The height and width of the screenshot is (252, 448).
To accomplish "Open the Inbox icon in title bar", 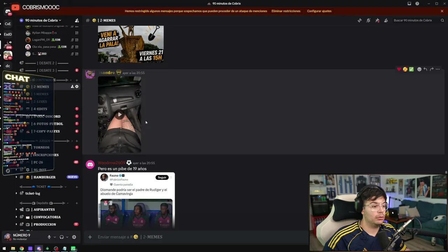I will tap(409, 3).
